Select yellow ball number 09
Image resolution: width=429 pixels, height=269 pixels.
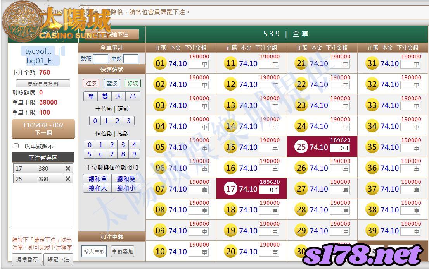click(x=160, y=231)
